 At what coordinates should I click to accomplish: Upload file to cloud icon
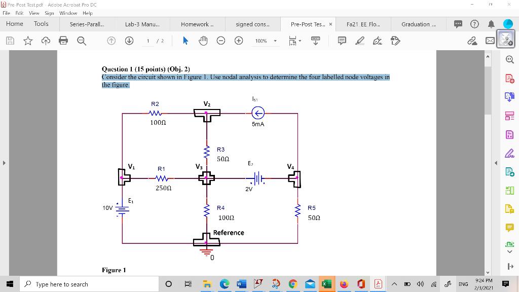46,41
